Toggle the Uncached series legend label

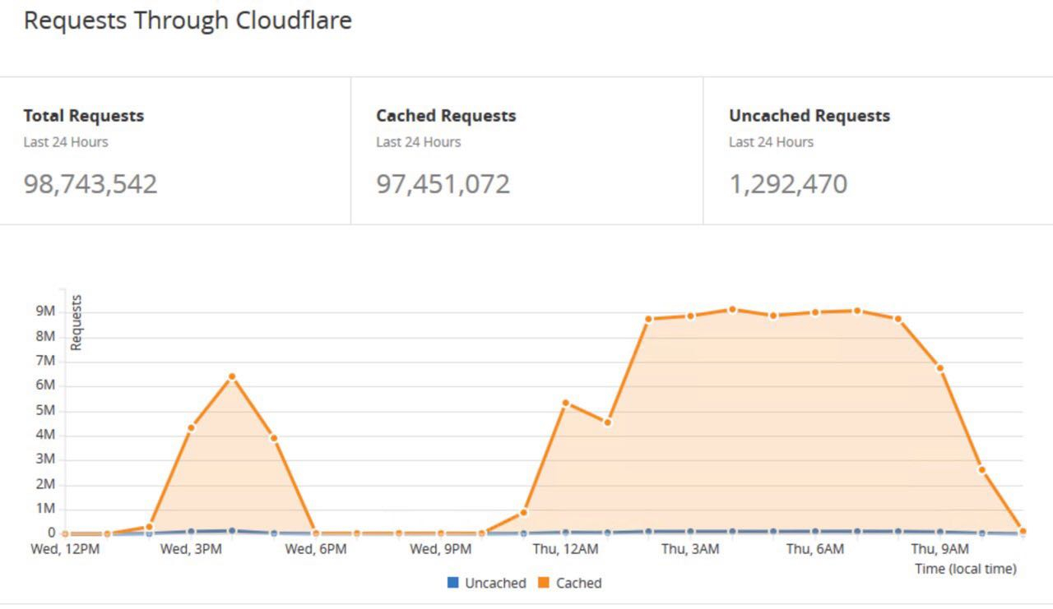point(495,583)
